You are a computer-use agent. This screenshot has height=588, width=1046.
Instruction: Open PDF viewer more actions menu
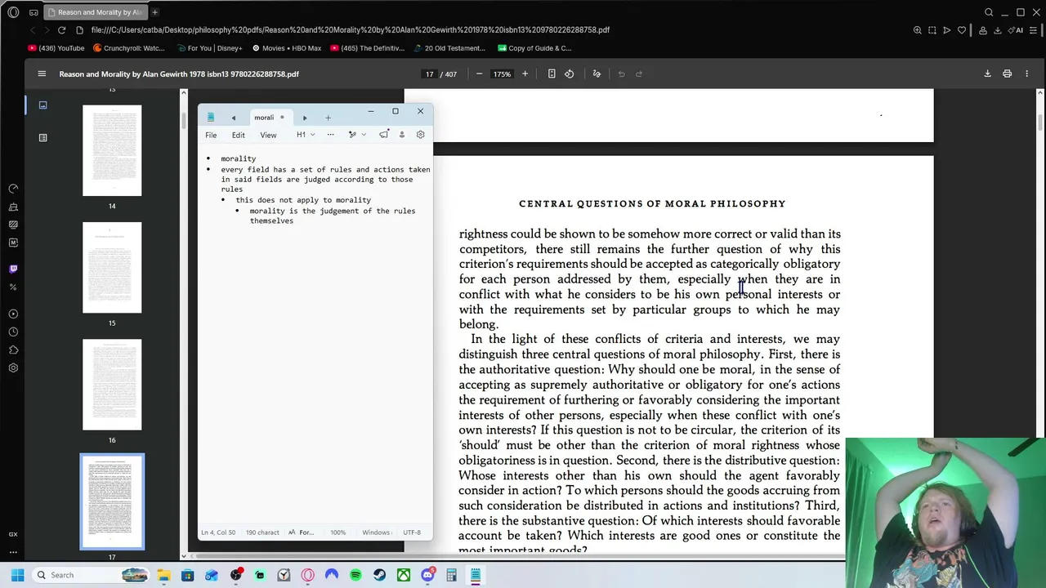pyautogui.click(x=1026, y=73)
